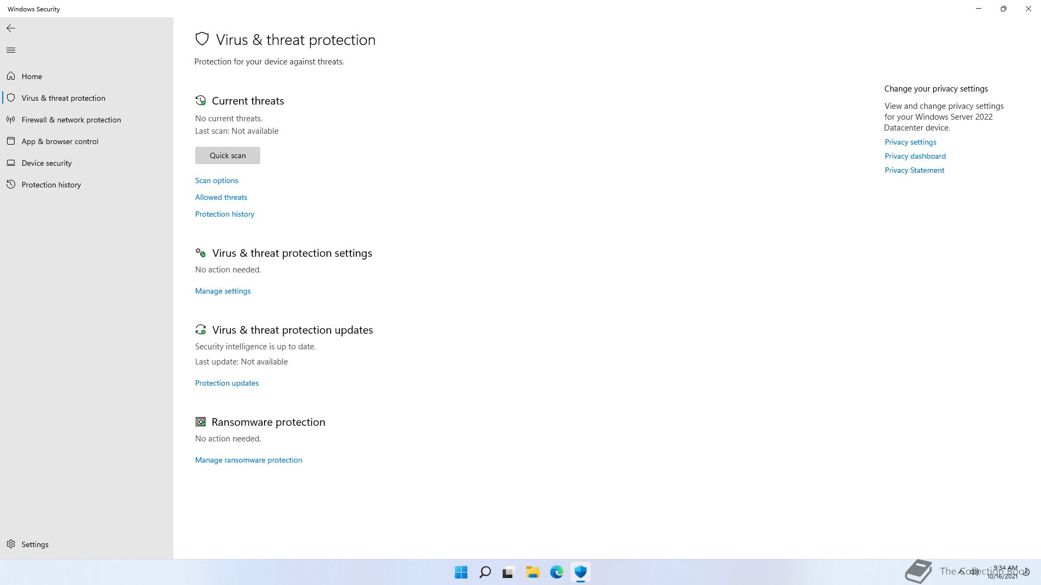Click the Protection history clock icon in sidebar
Screen dimensions: 1041x585
pos(11,184)
